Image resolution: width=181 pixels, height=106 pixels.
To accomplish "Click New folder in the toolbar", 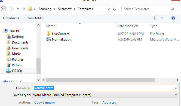I will (36, 18).
